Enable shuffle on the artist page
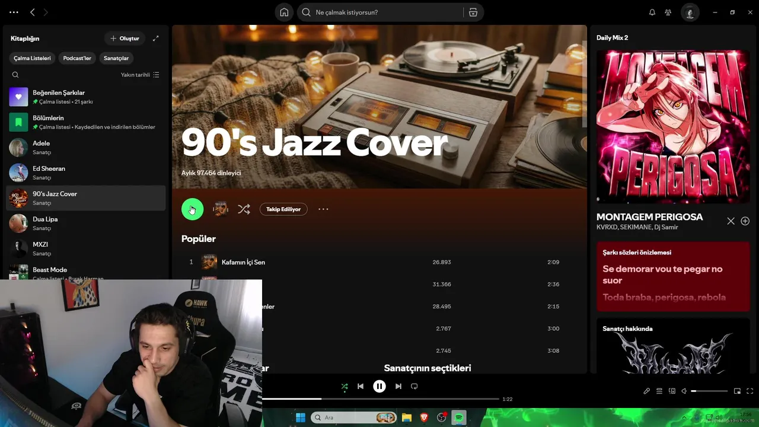The width and height of the screenshot is (759, 427). (244, 209)
